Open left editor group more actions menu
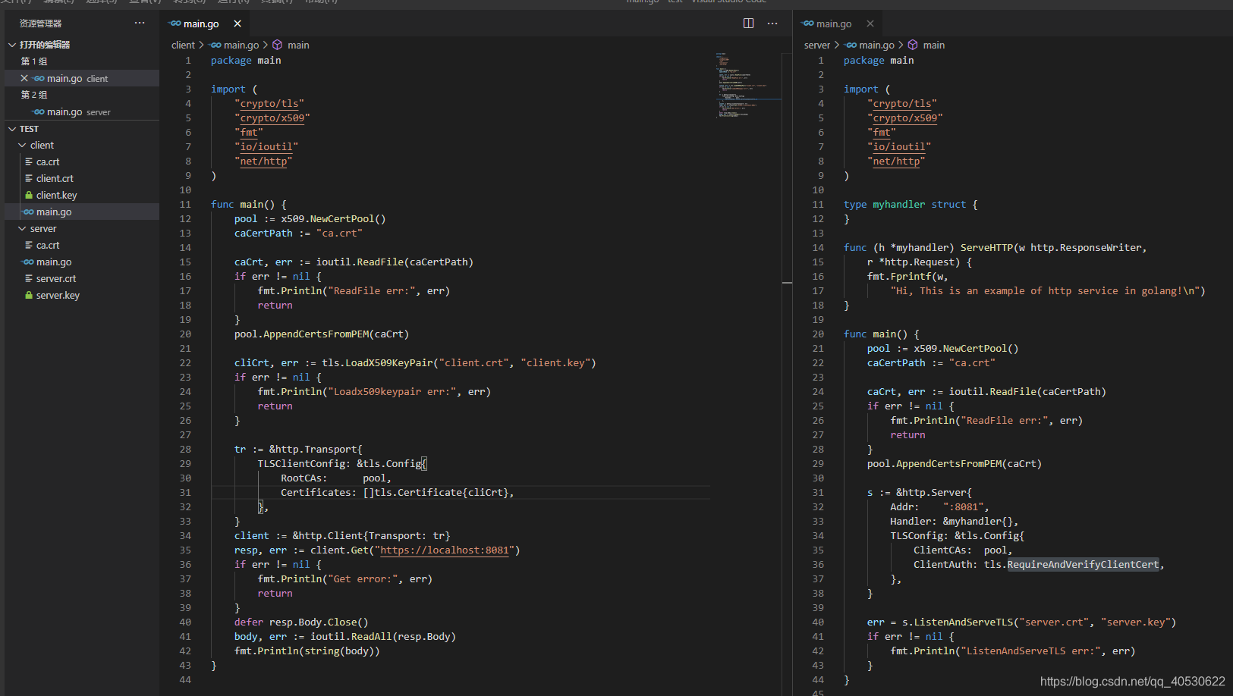 (772, 24)
